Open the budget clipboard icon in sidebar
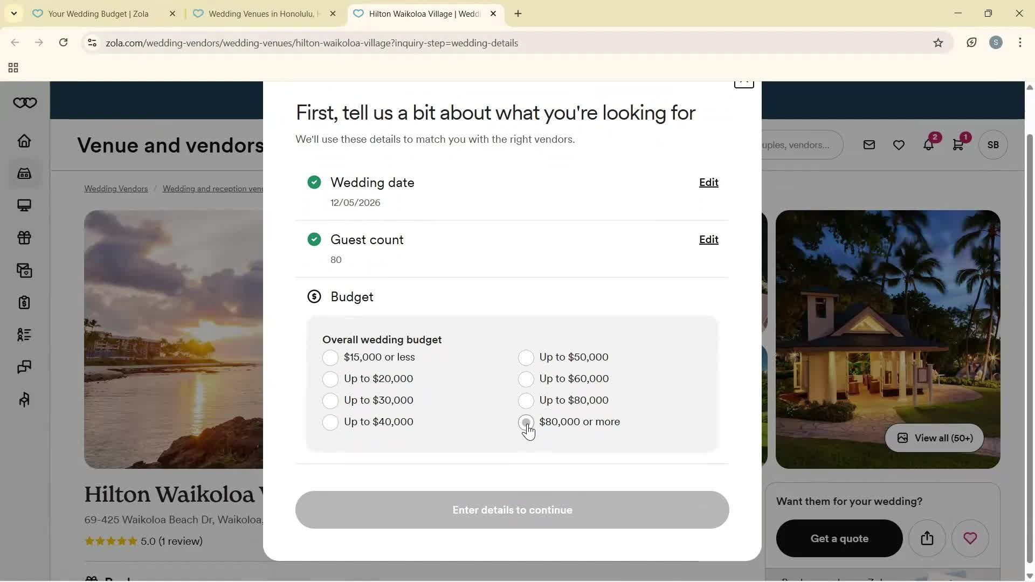Image resolution: width=1035 pixels, height=582 pixels. [x=24, y=302]
